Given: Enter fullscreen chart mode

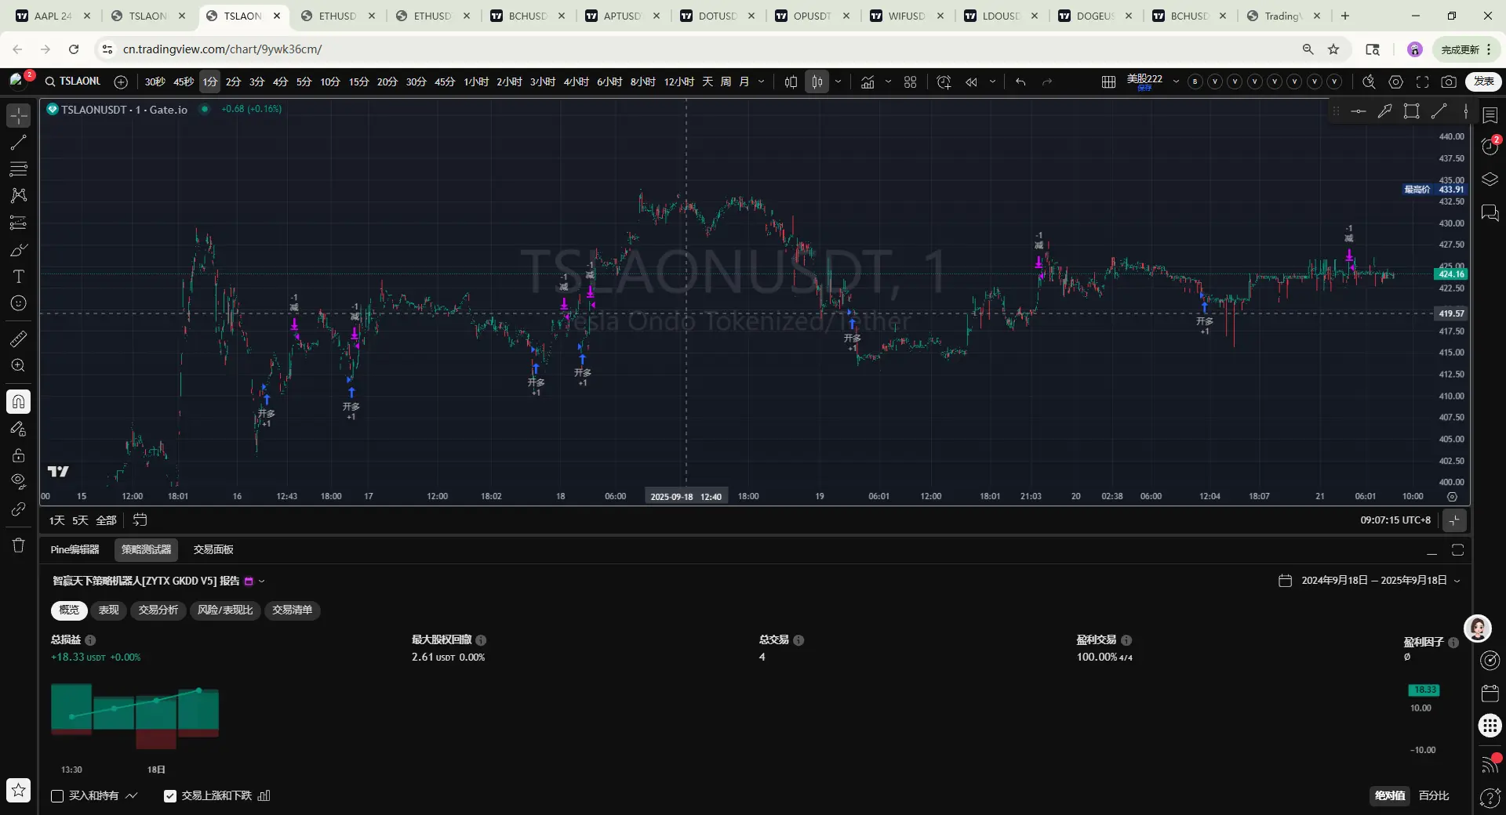Looking at the screenshot, I should pyautogui.click(x=1422, y=81).
